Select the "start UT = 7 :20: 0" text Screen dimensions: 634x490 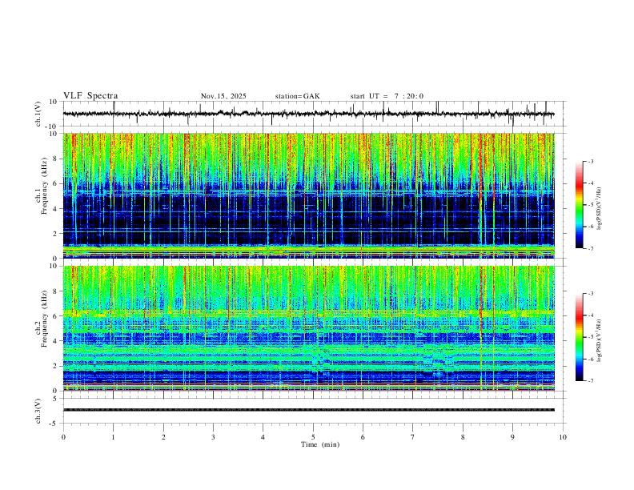[x=387, y=96]
